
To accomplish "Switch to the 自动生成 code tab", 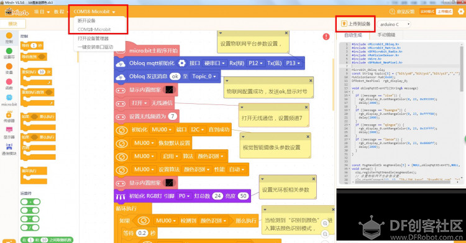I will 353,35.
